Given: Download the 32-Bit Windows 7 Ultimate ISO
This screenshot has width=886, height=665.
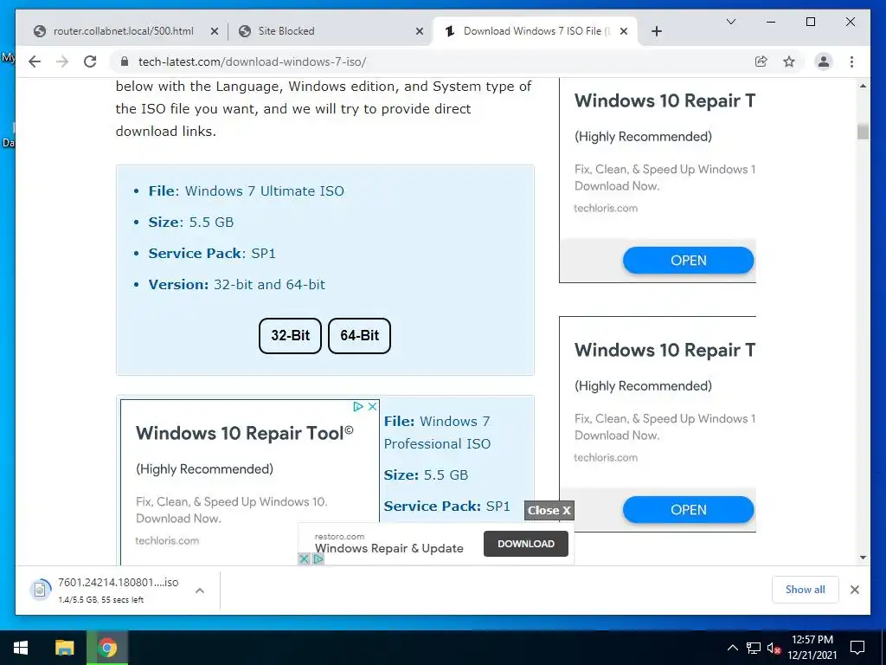Looking at the screenshot, I should (290, 336).
